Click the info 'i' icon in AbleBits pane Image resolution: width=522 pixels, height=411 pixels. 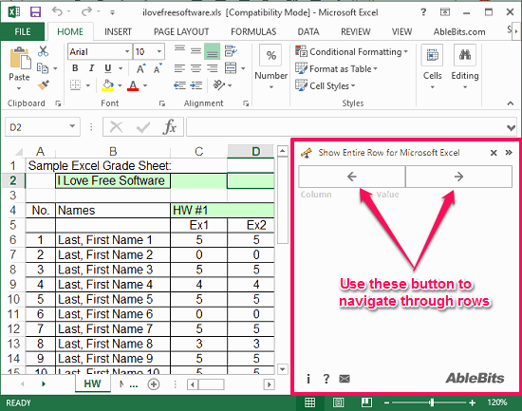(x=308, y=379)
